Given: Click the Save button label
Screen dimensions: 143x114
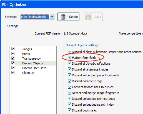Looking at the screenshot, I should (x=98, y=17).
